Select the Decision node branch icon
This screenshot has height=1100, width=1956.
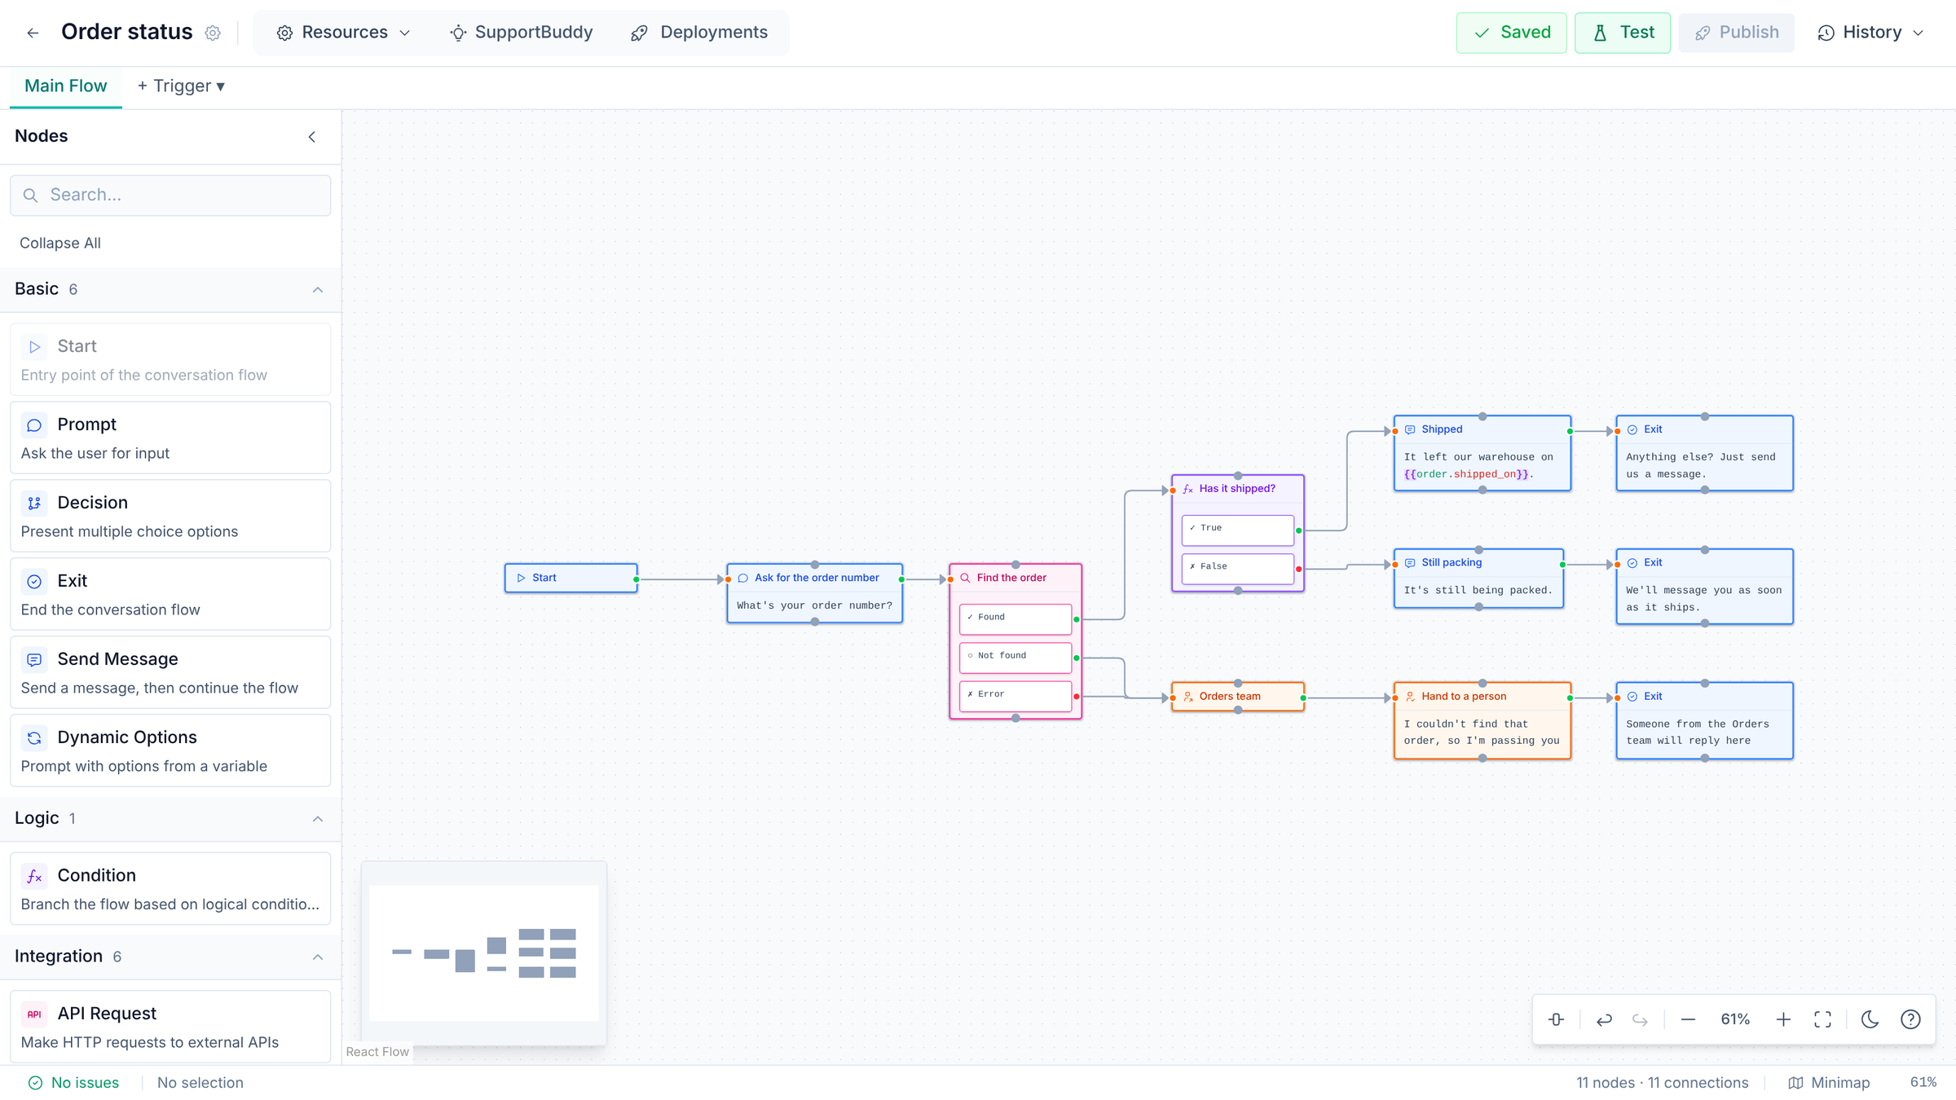point(34,504)
